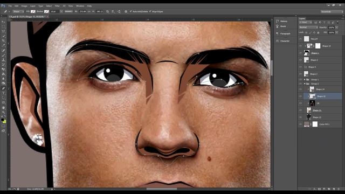Open the layer Kind filter dropdown
The width and height of the screenshot is (345, 194).
(x=306, y=23)
